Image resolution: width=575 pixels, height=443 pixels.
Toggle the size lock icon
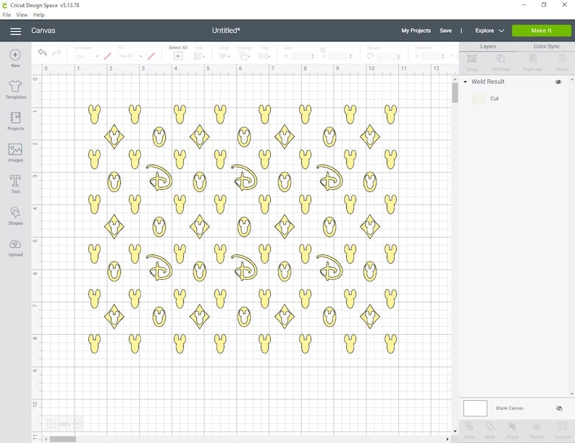[x=323, y=49]
